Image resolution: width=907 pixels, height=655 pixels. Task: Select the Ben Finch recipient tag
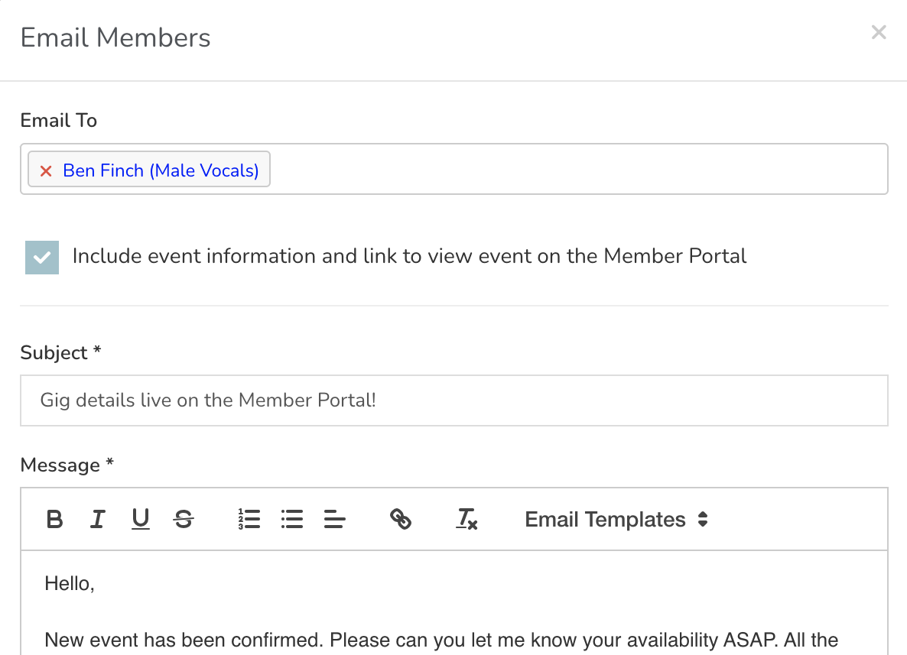(161, 170)
